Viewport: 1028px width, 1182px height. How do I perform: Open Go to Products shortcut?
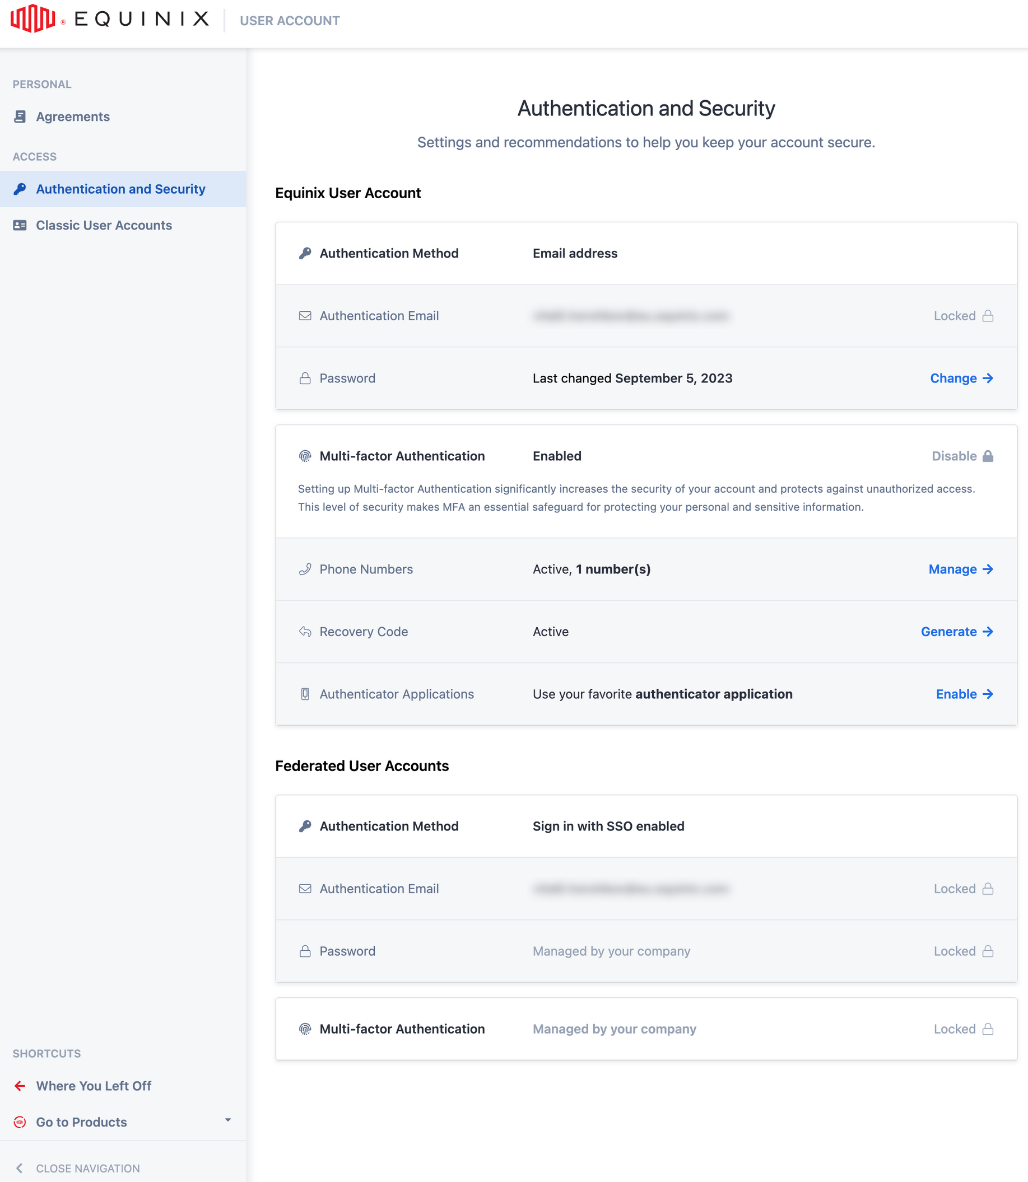pyautogui.click(x=123, y=1122)
